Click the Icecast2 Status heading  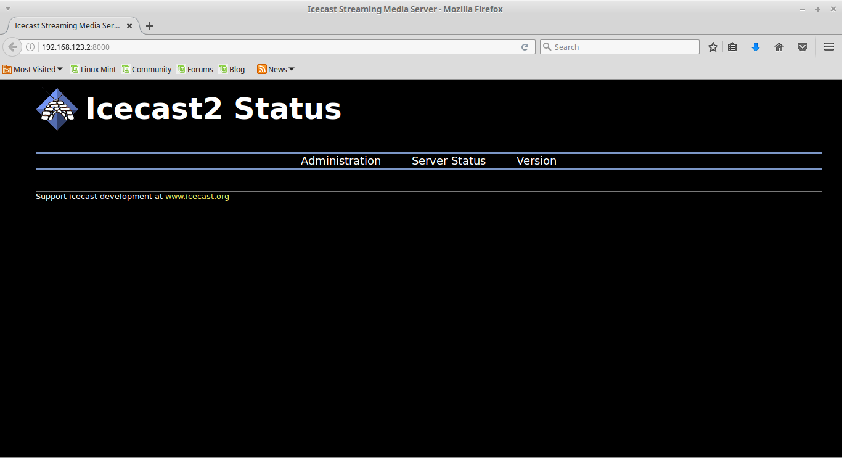pos(213,109)
